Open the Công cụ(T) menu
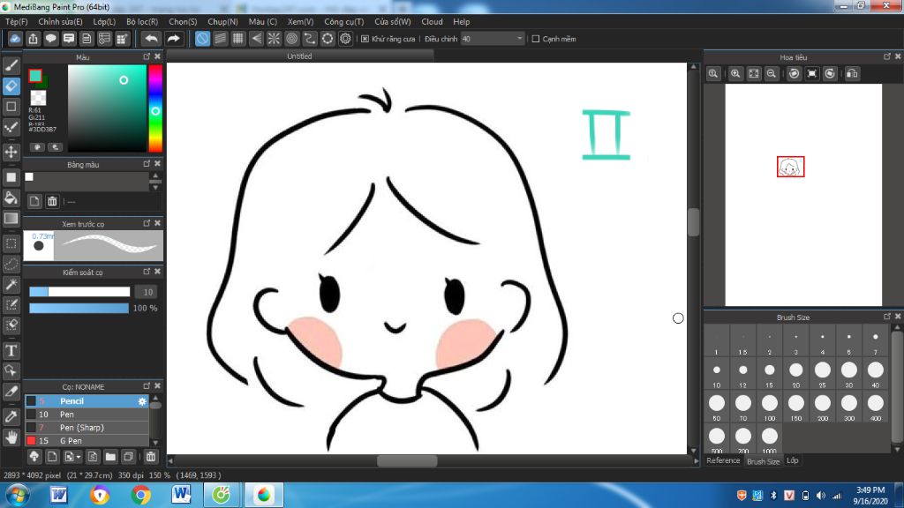This screenshot has width=904, height=508. click(x=343, y=21)
